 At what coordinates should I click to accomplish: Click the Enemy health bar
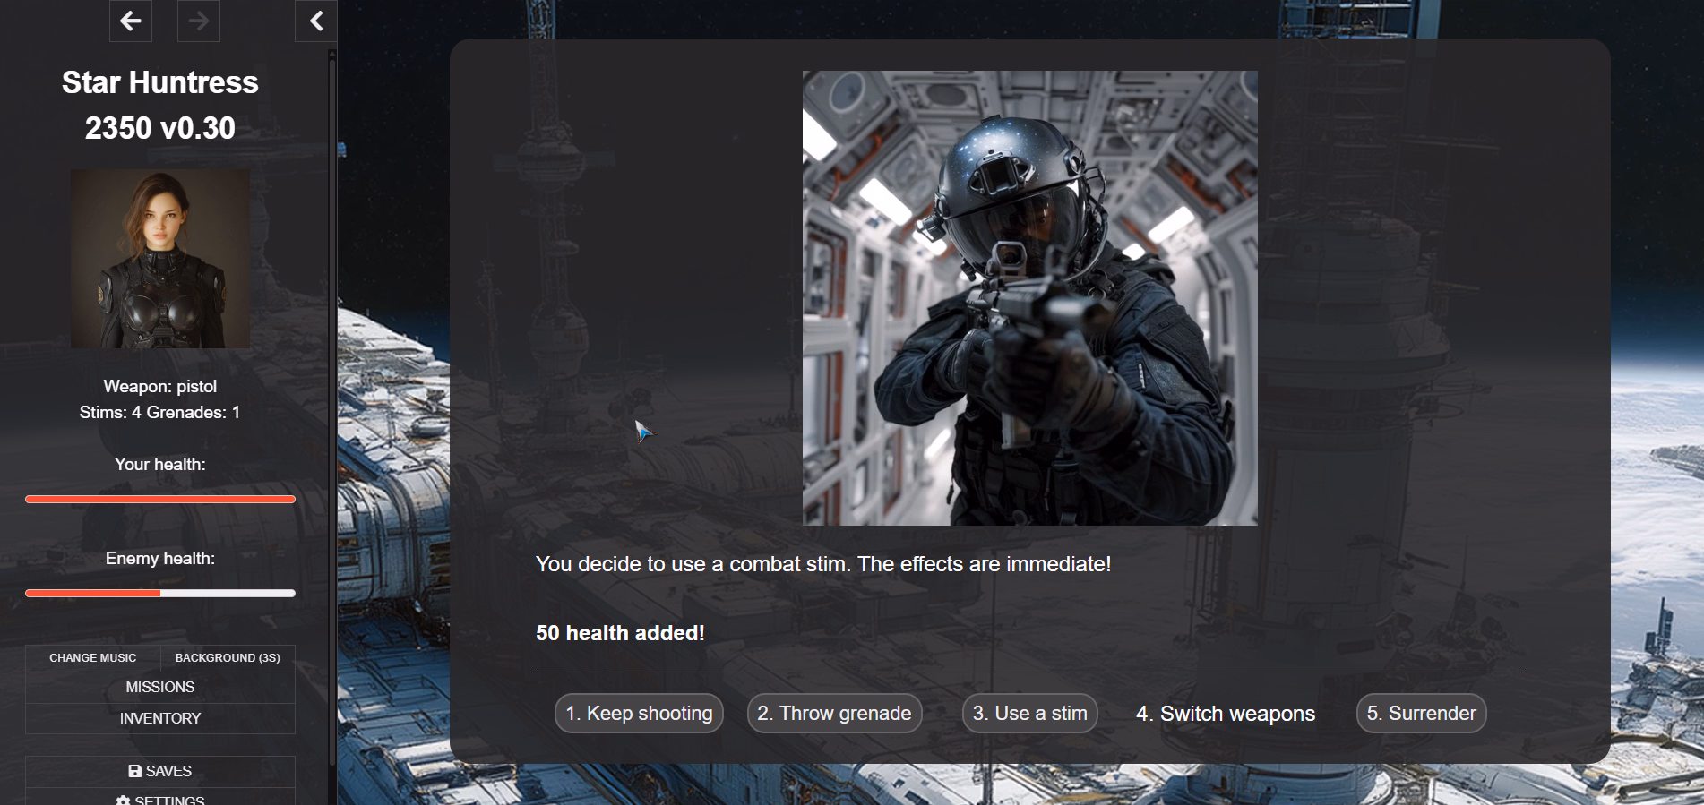(160, 593)
